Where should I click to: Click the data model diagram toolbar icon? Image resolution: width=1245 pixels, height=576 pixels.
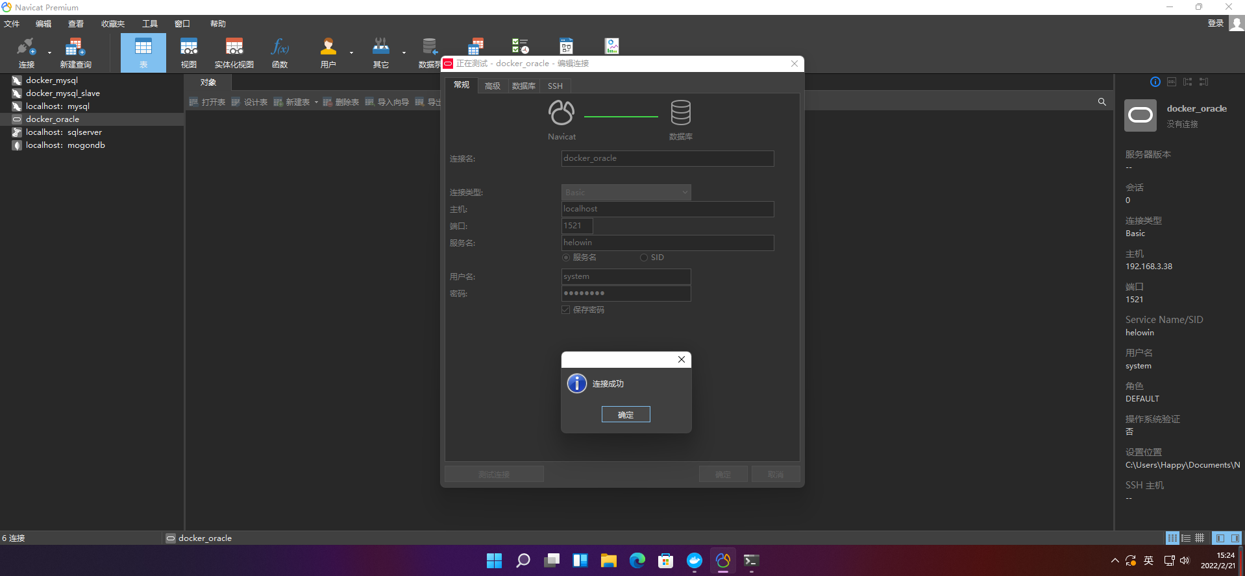[566, 46]
